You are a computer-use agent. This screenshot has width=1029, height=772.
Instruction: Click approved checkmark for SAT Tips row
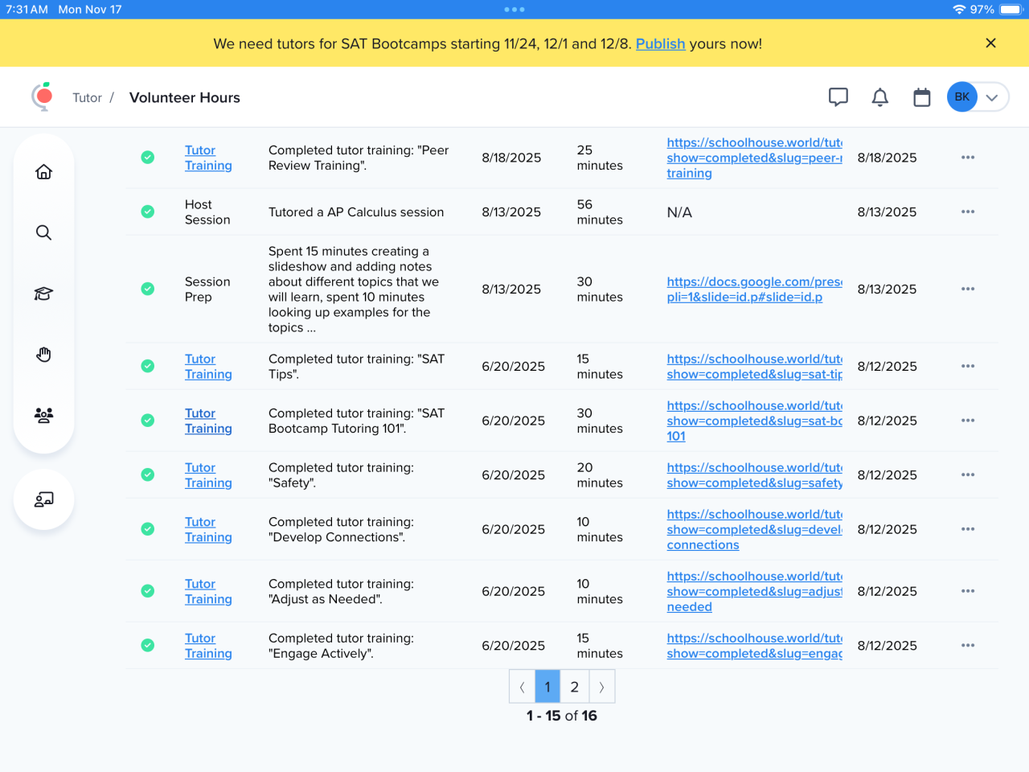pyautogui.click(x=148, y=367)
